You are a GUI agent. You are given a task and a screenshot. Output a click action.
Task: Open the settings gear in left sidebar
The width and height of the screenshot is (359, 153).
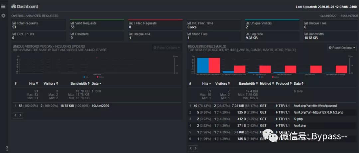(x=3, y=16)
